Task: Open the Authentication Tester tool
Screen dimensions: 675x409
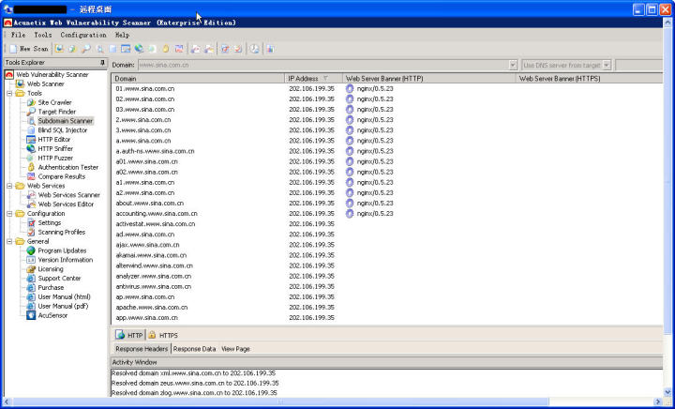Action: pyautogui.click(x=67, y=167)
